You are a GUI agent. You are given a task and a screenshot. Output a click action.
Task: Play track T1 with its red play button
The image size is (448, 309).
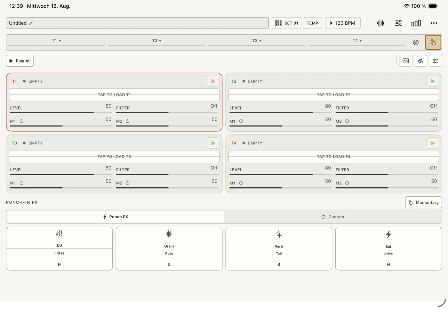click(x=213, y=81)
